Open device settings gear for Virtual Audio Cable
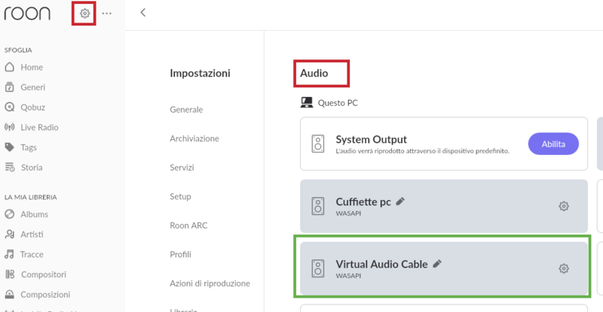 (563, 268)
